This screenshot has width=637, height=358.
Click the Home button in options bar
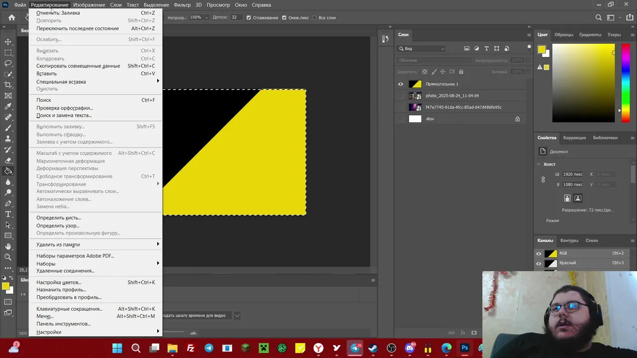coord(11,17)
